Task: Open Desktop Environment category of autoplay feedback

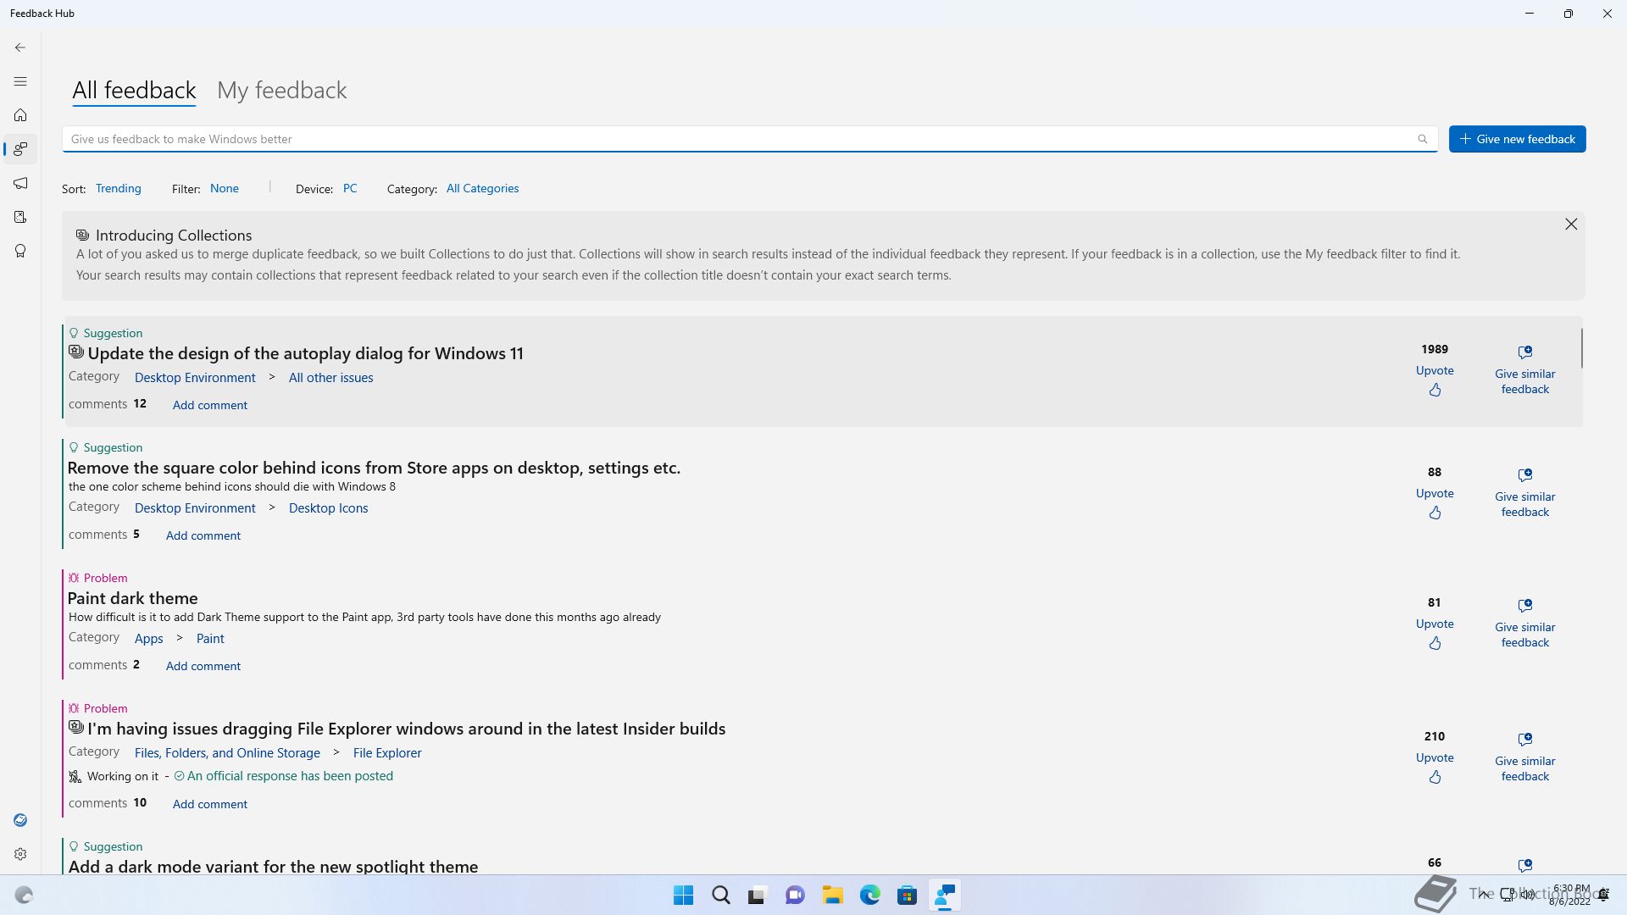Action: [x=195, y=378]
